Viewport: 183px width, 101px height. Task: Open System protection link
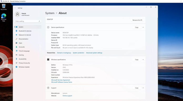(78, 53)
